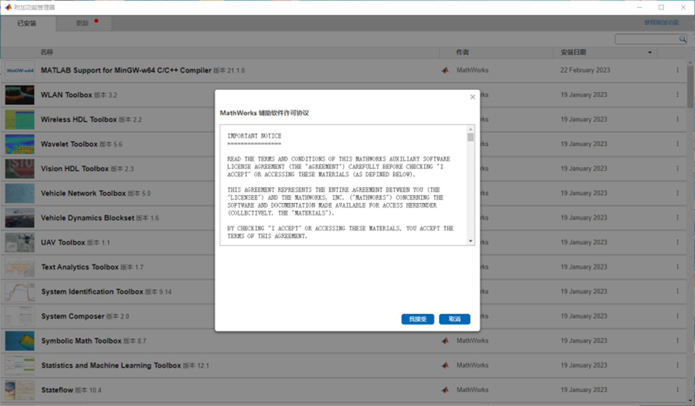Click main list scrollbar down arrow
Image resolution: width=695 pixels, height=406 pixels.
(x=690, y=401)
